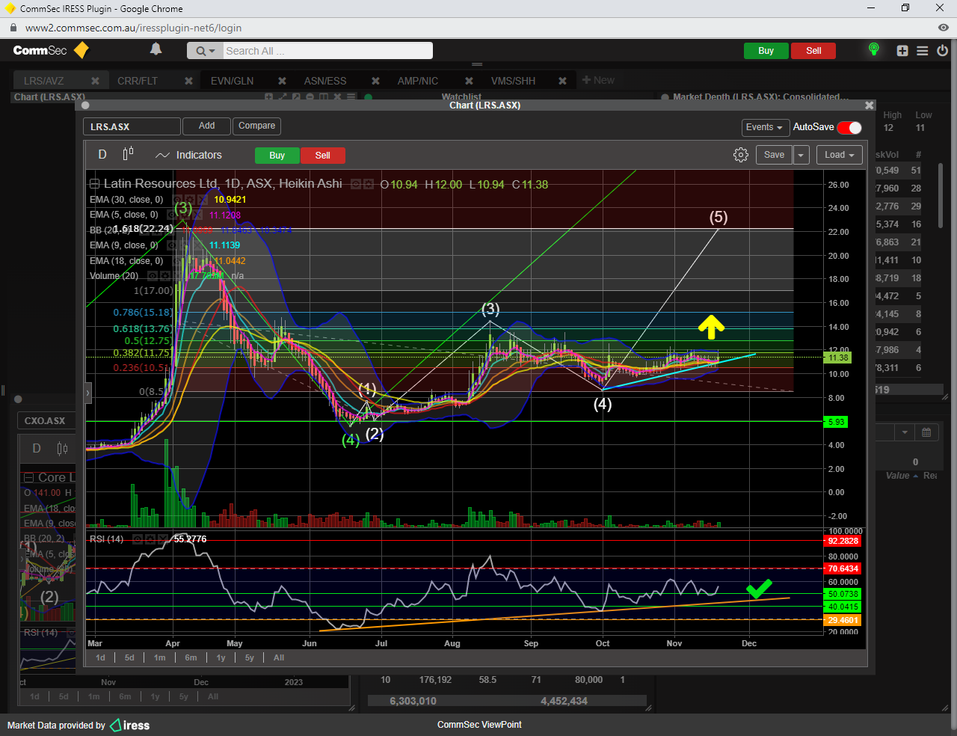Open the arrow dropdown beside Save
This screenshot has height=736, width=957.
(x=801, y=155)
